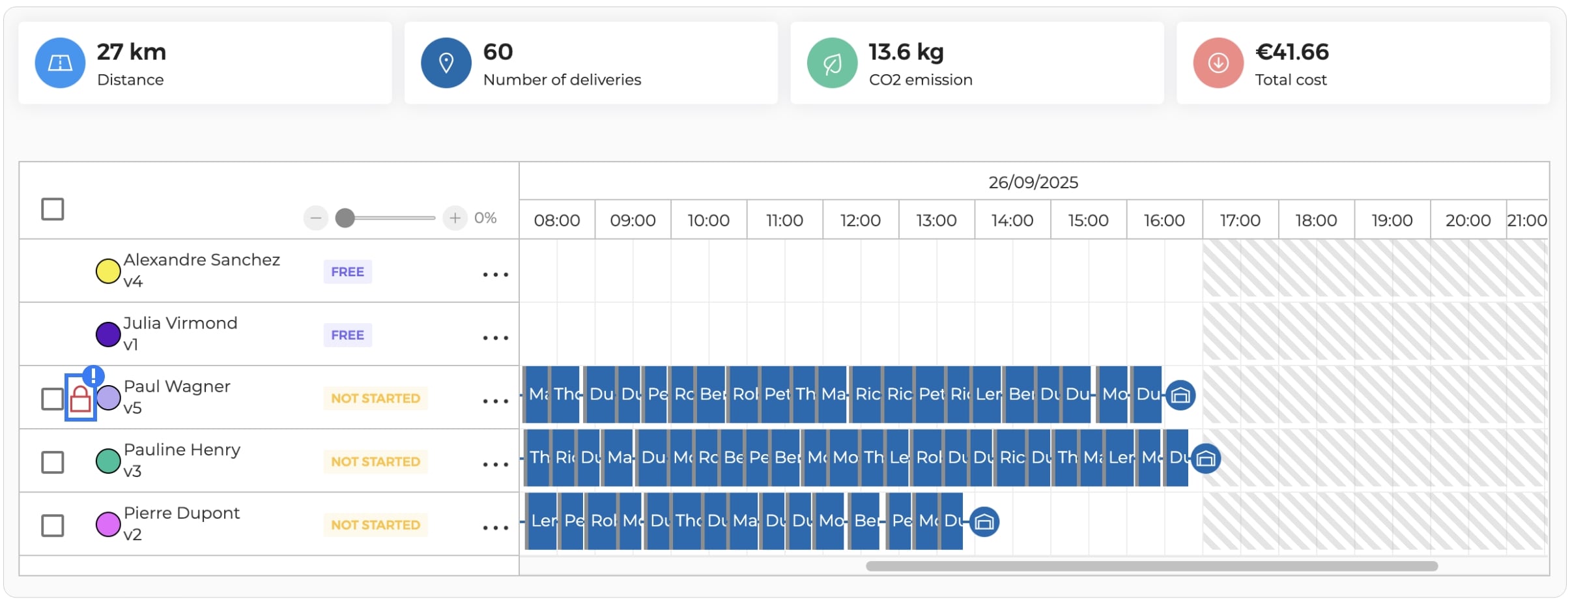Check Paul Wagner's row checkbox
The width and height of the screenshot is (1570, 604).
pyautogui.click(x=53, y=399)
